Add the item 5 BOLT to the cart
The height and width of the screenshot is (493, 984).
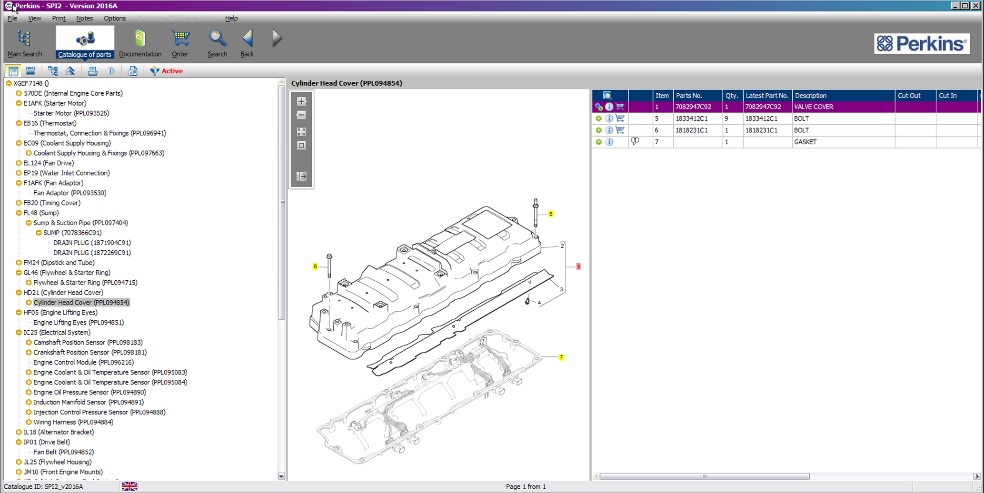(x=620, y=118)
